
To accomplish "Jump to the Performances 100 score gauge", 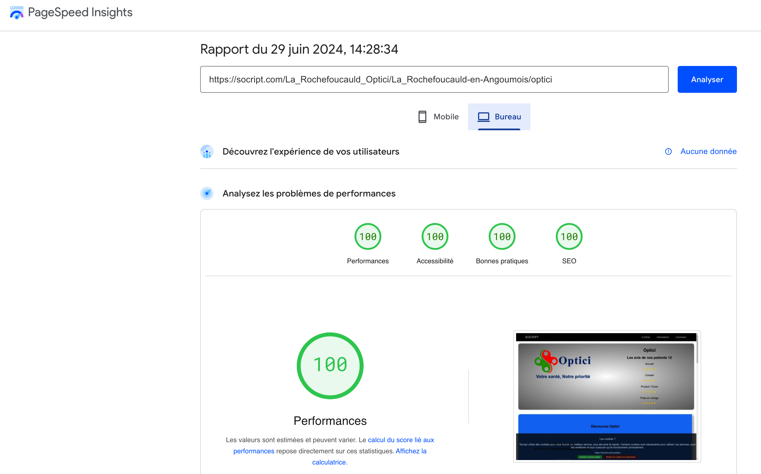I will pos(367,236).
